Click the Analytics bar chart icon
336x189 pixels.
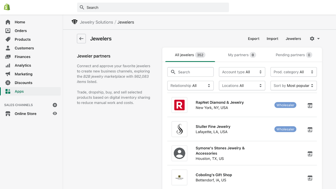coord(8,65)
